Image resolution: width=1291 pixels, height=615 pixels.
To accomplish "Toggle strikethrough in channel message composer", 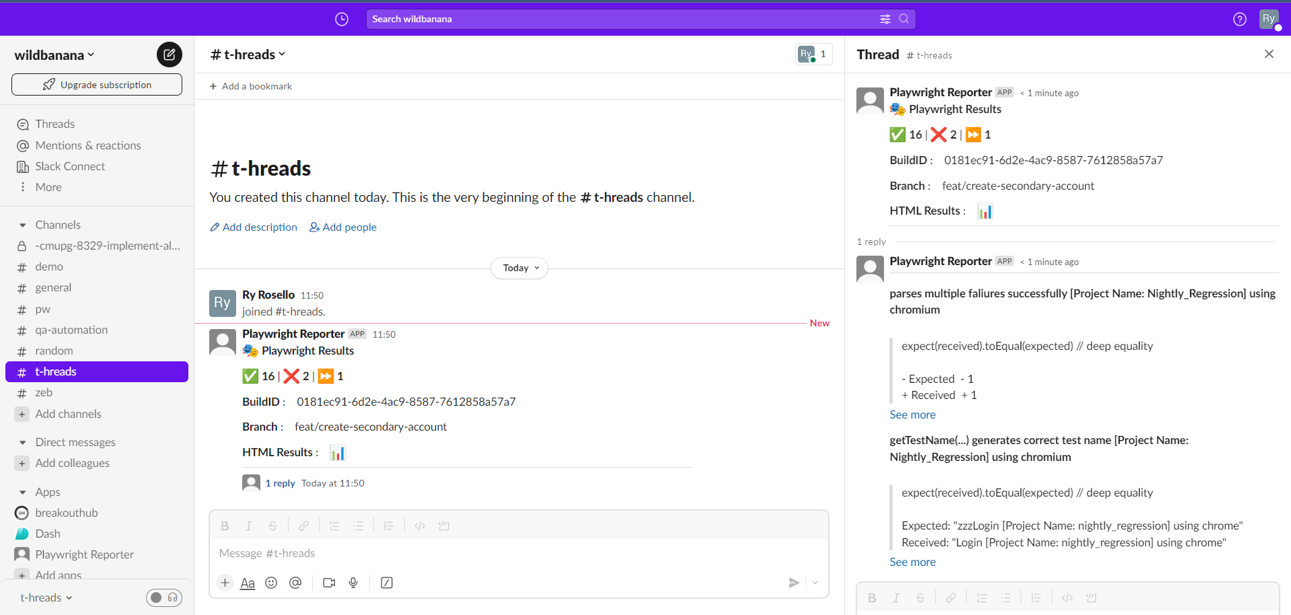I will [x=272, y=526].
